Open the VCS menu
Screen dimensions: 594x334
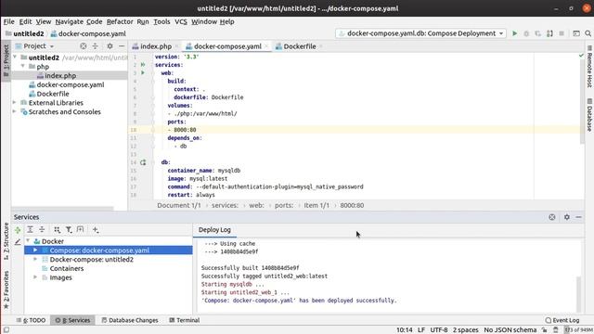coord(181,21)
